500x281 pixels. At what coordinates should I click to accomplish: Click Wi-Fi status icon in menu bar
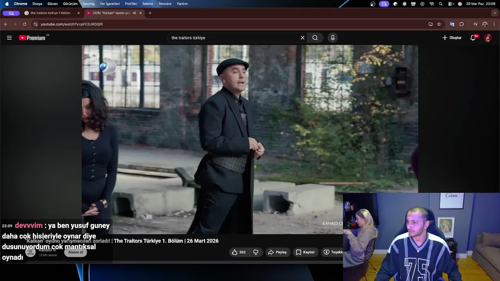pos(432,4)
